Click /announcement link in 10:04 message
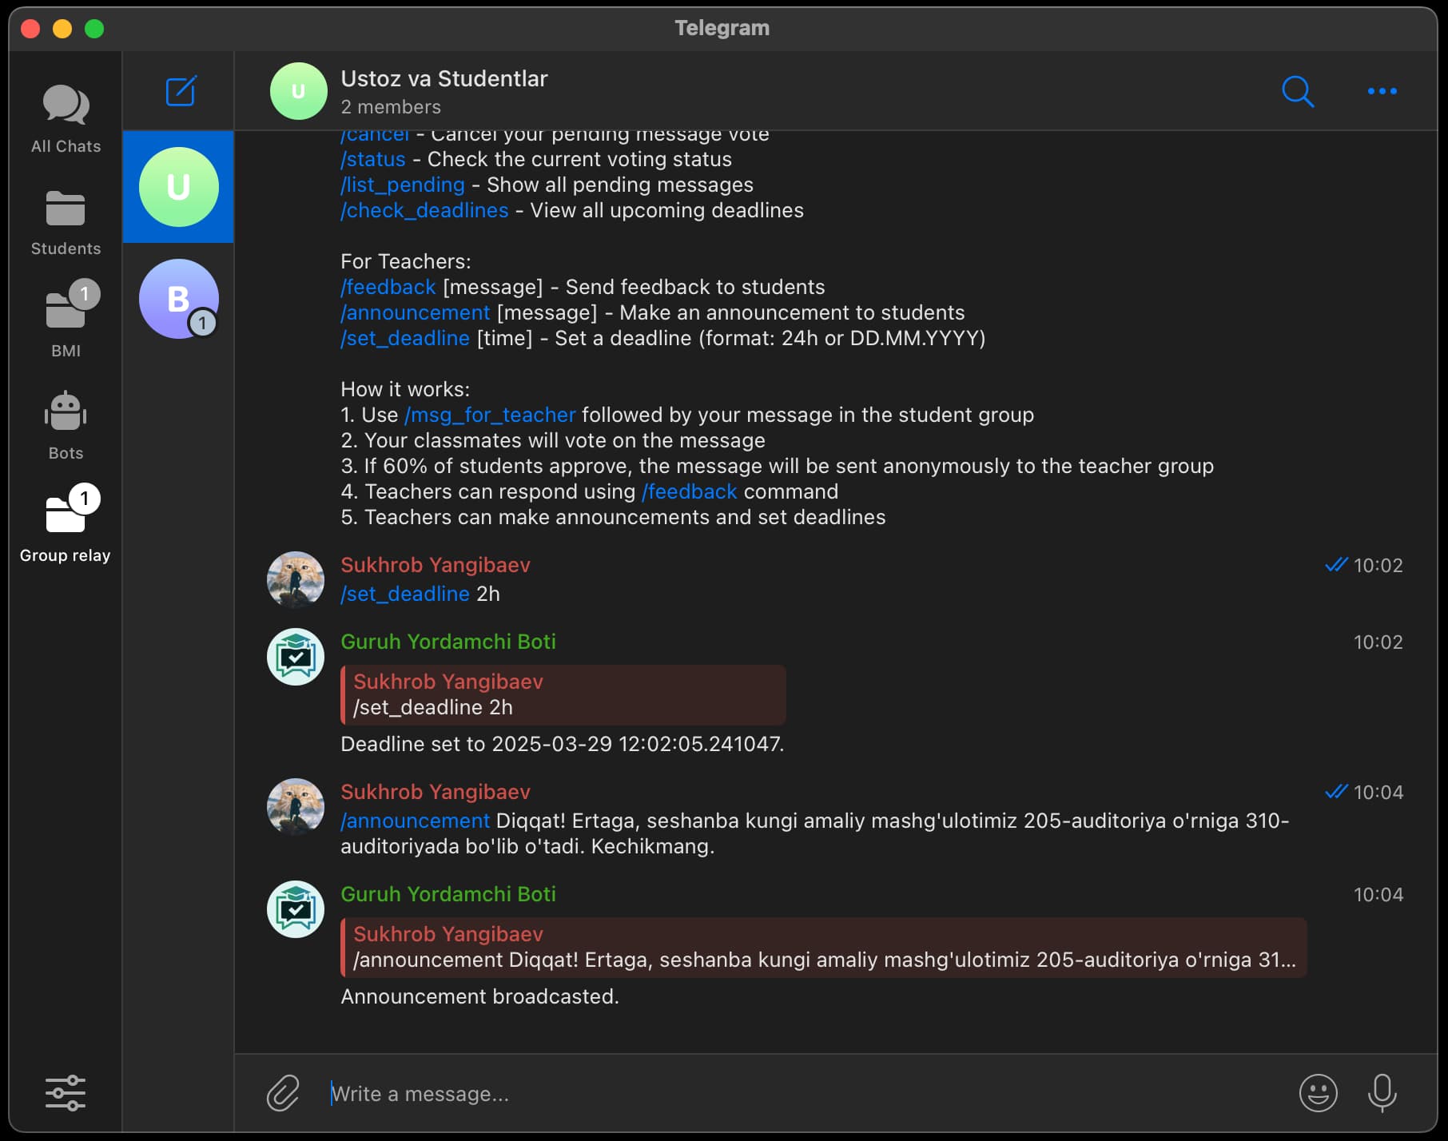 [x=415, y=821]
